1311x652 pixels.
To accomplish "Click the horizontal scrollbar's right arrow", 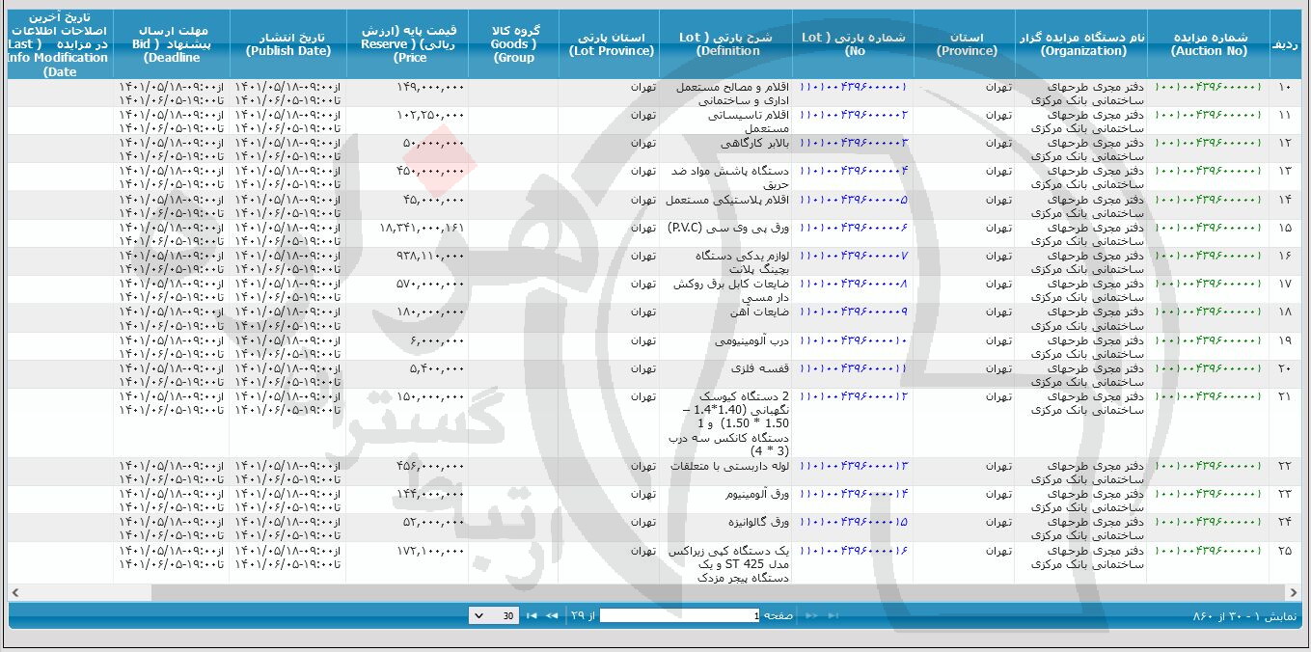I will click(x=1296, y=591).
